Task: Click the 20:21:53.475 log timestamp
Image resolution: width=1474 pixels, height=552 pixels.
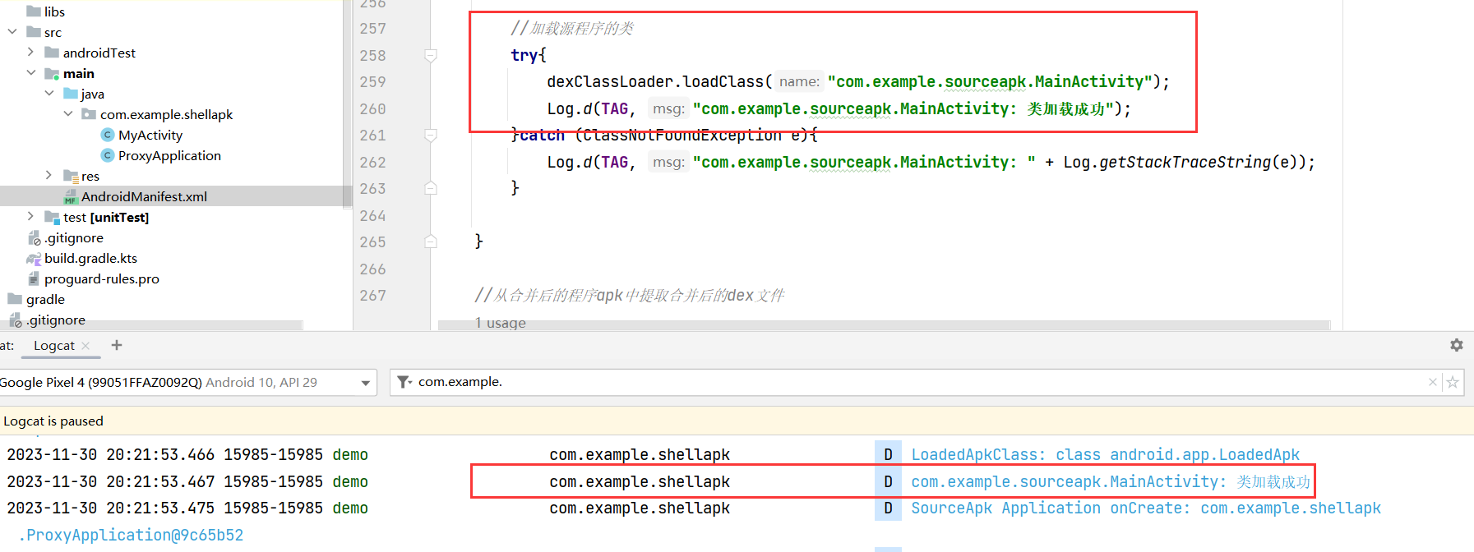Action: (160, 508)
